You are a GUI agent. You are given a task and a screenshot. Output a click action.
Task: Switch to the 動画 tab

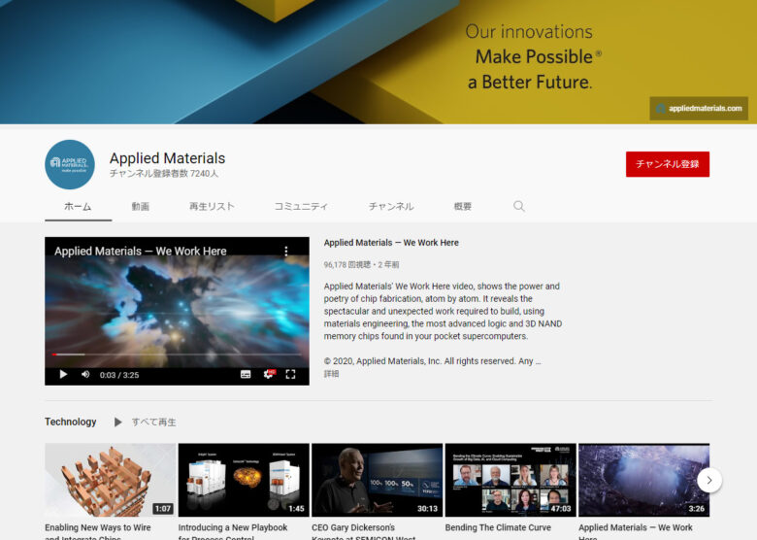tap(141, 206)
